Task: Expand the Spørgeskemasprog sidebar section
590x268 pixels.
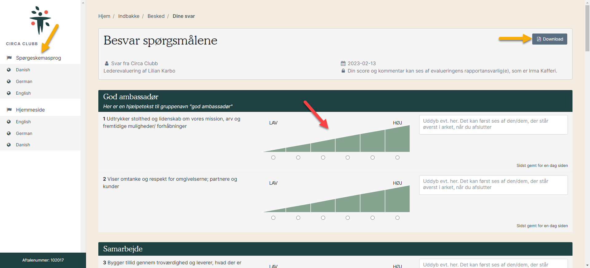Action: pyautogui.click(x=38, y=58)
